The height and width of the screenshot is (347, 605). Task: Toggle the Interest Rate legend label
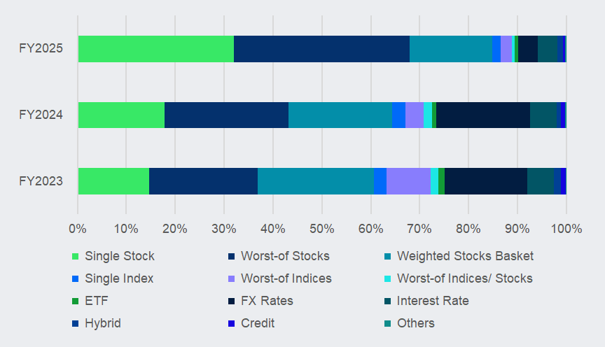[x=433, y=301]
